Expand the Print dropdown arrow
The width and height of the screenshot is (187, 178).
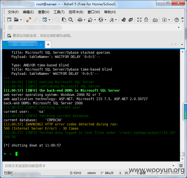[x=84, y=20]
